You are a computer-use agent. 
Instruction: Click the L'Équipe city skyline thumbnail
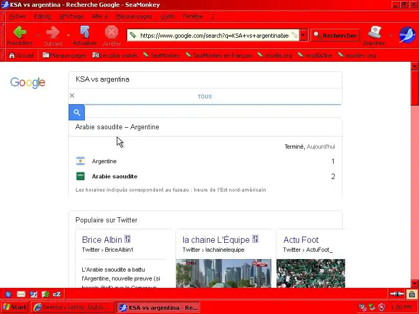[x=224, y=273]
